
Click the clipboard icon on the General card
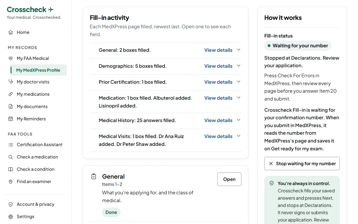click(x=94, y=176)
